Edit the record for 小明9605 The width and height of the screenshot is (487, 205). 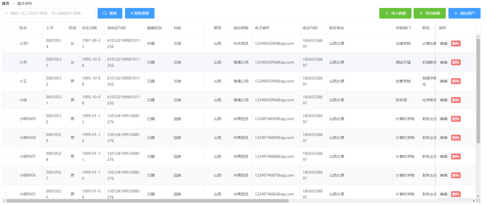coord(444,194)
